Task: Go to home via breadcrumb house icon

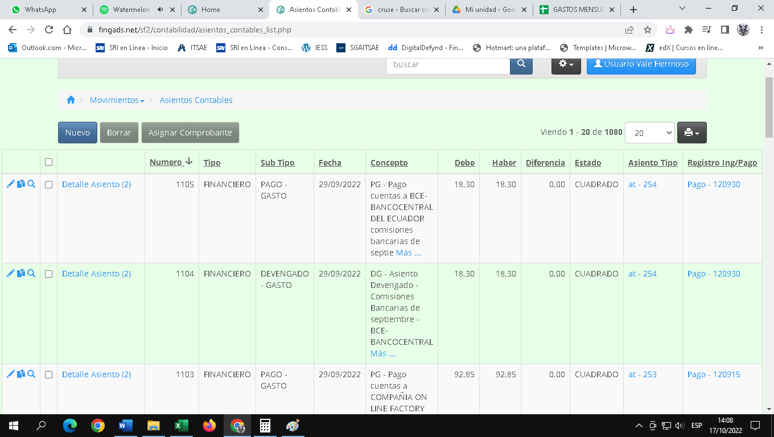Action: tap(71, 100)
